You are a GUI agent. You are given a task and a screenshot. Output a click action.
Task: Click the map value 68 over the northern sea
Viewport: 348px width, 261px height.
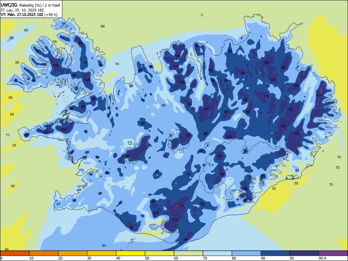pyautogui.click(x=103, y=26)
